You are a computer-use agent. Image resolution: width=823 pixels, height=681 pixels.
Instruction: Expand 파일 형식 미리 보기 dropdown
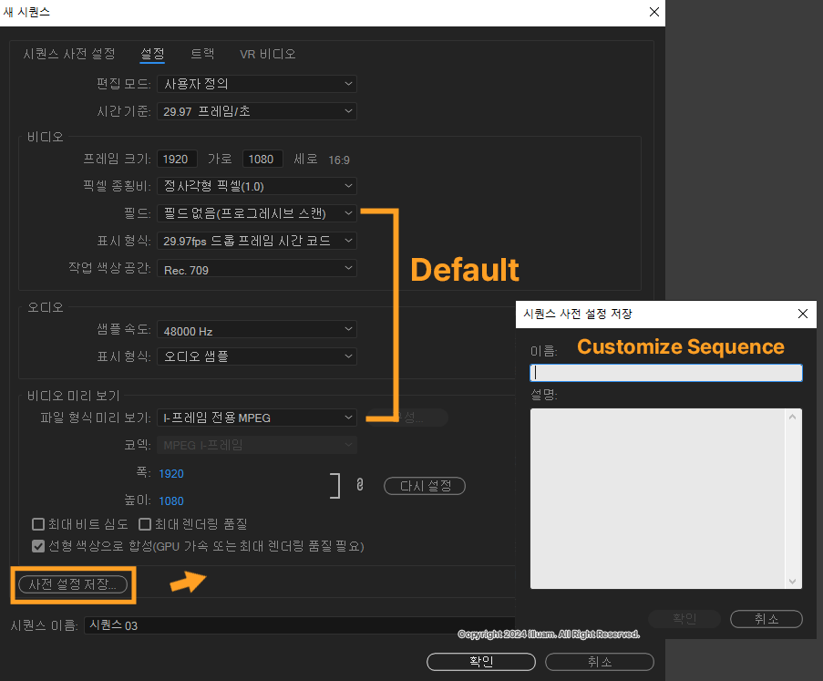(x=257, y=418)
